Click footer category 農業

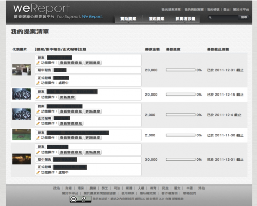pos(93,188)
